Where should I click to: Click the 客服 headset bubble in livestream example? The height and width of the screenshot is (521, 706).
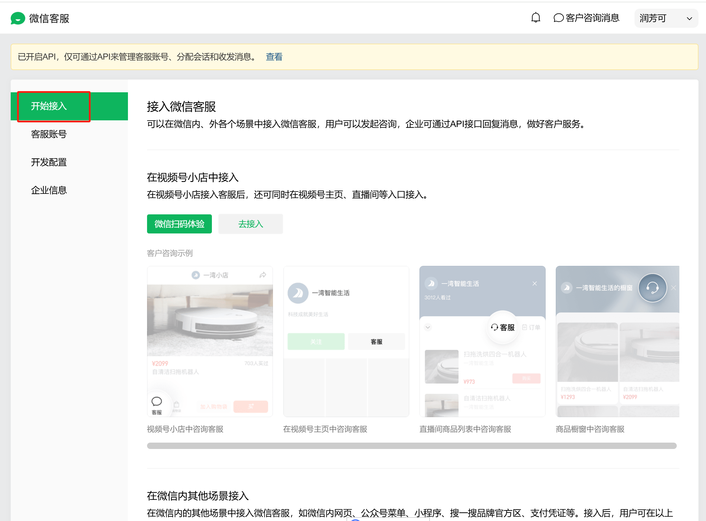(x=503, y=327)
